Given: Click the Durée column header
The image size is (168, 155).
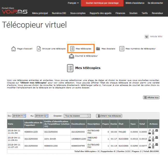Looking at the screenshot, I should click(x=114, y=124).
